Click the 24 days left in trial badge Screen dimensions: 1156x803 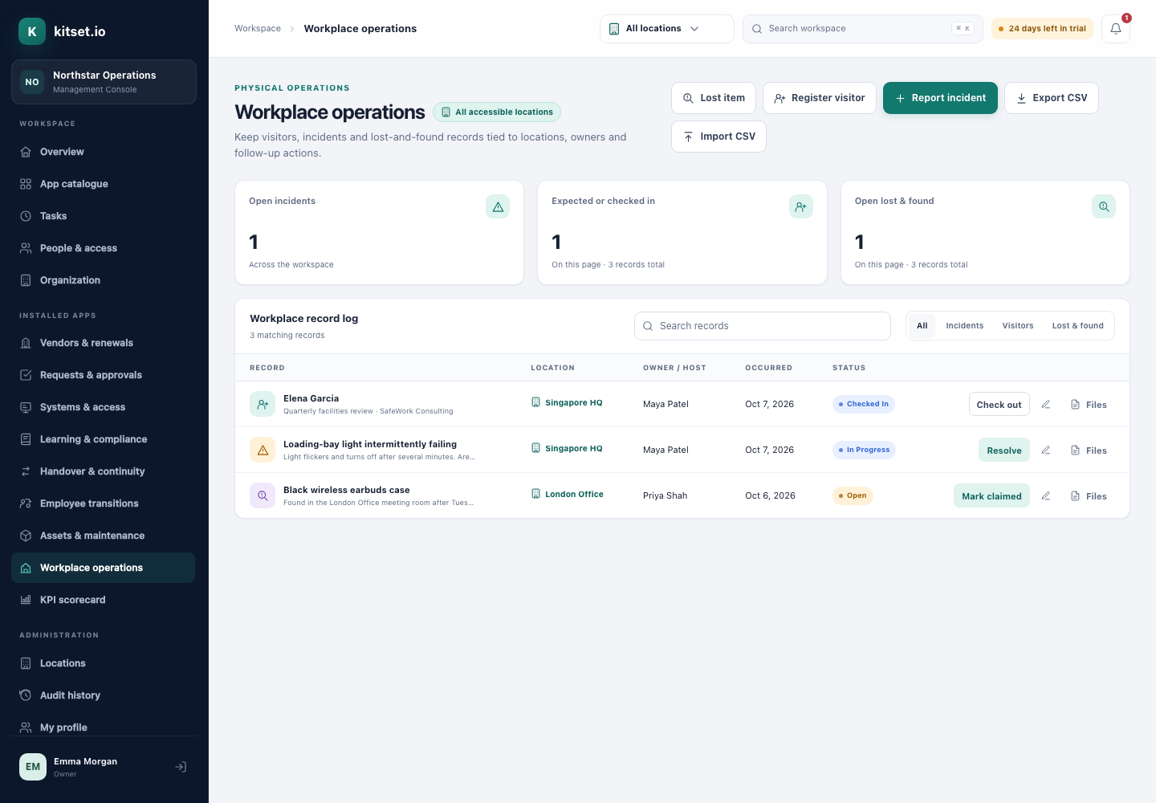[x=1042, y=29]
